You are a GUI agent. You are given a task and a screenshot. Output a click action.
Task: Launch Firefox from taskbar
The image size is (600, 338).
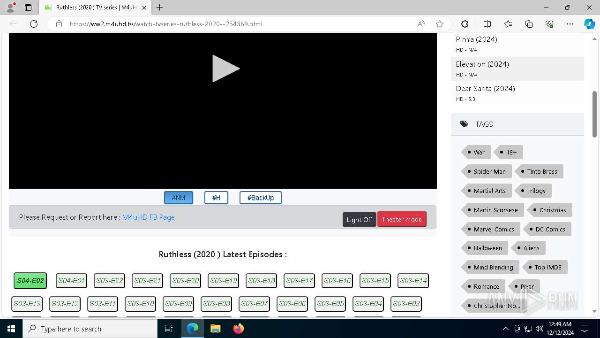tap(238, 329)
